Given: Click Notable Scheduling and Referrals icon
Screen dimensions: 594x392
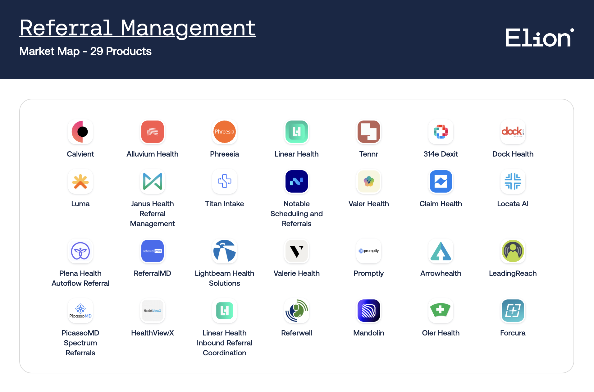Looking at the screenshot, I should [x=297, y=181].
